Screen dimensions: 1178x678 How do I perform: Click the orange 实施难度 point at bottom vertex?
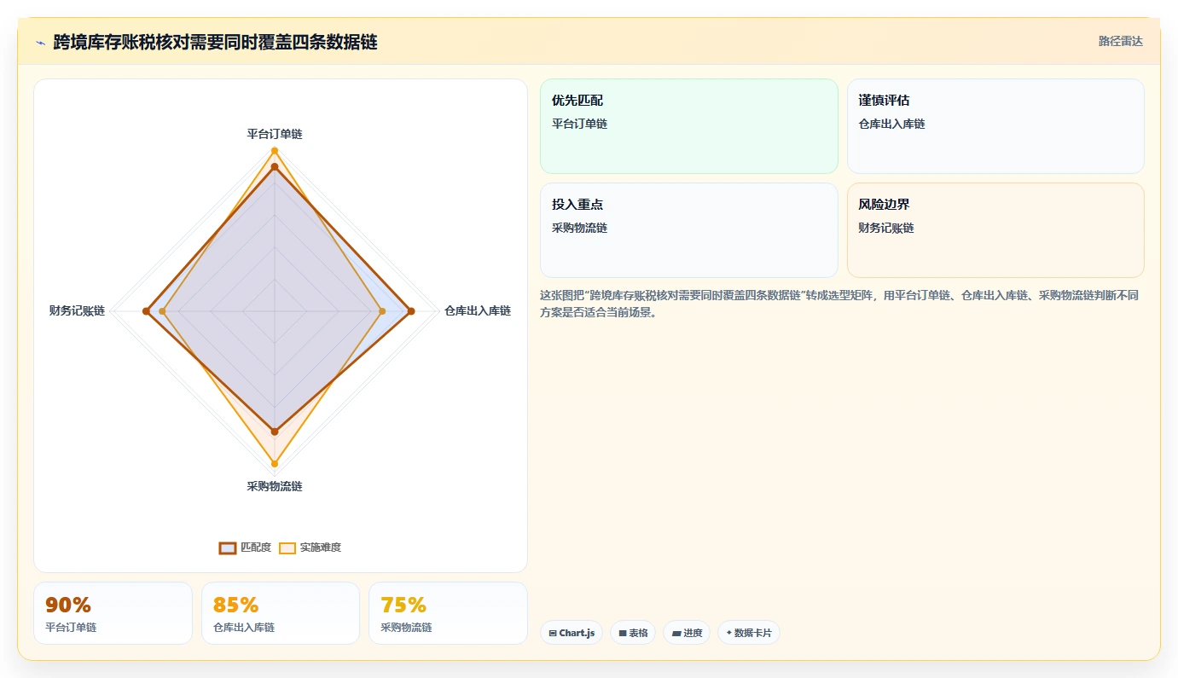pyautogui.click(x=275, y=464)
